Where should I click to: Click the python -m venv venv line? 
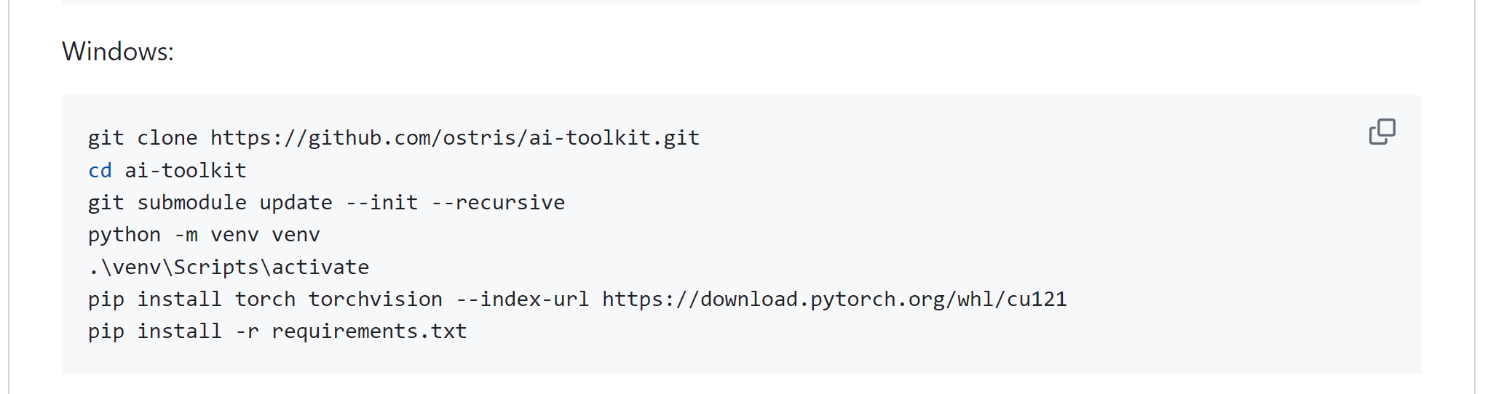tap(204, 235)
